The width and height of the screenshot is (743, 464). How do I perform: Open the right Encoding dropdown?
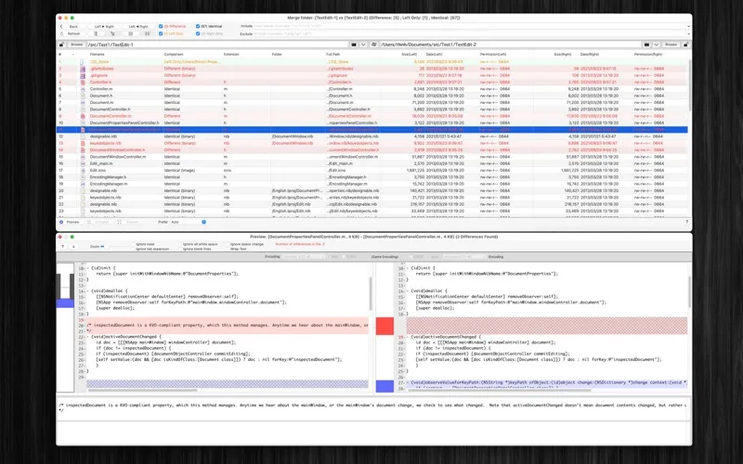464,257
